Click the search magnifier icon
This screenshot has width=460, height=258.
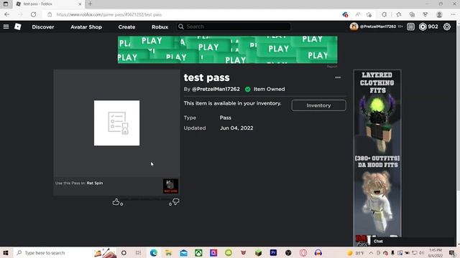coord(181,27)
